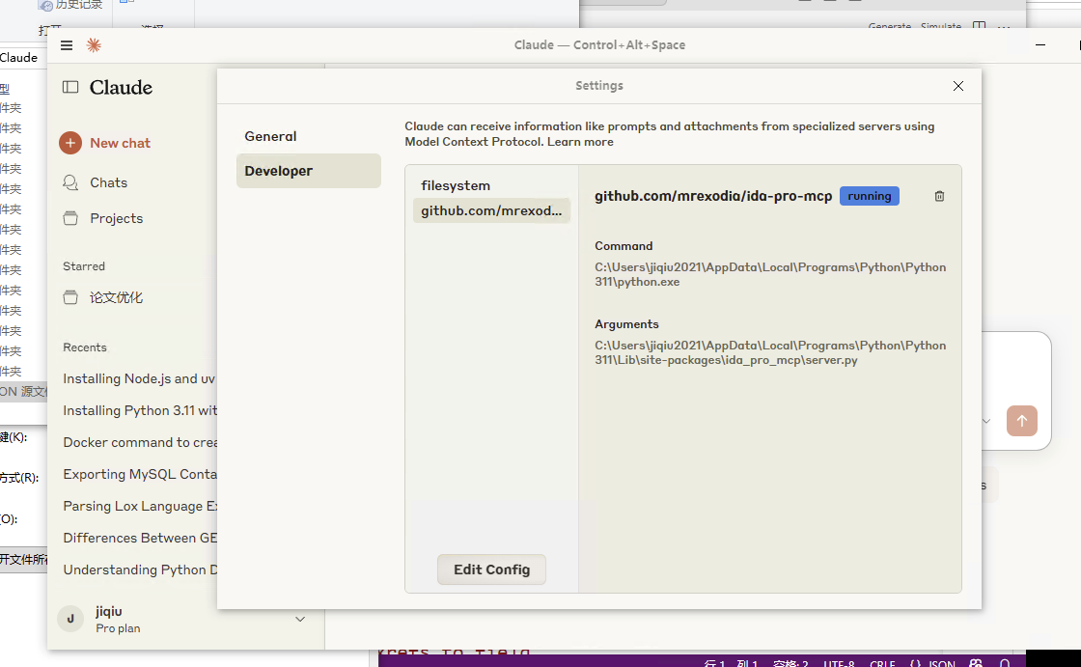Screen dimensions: 1081x667
Task: Start a New chat
Action: [120, 143]
